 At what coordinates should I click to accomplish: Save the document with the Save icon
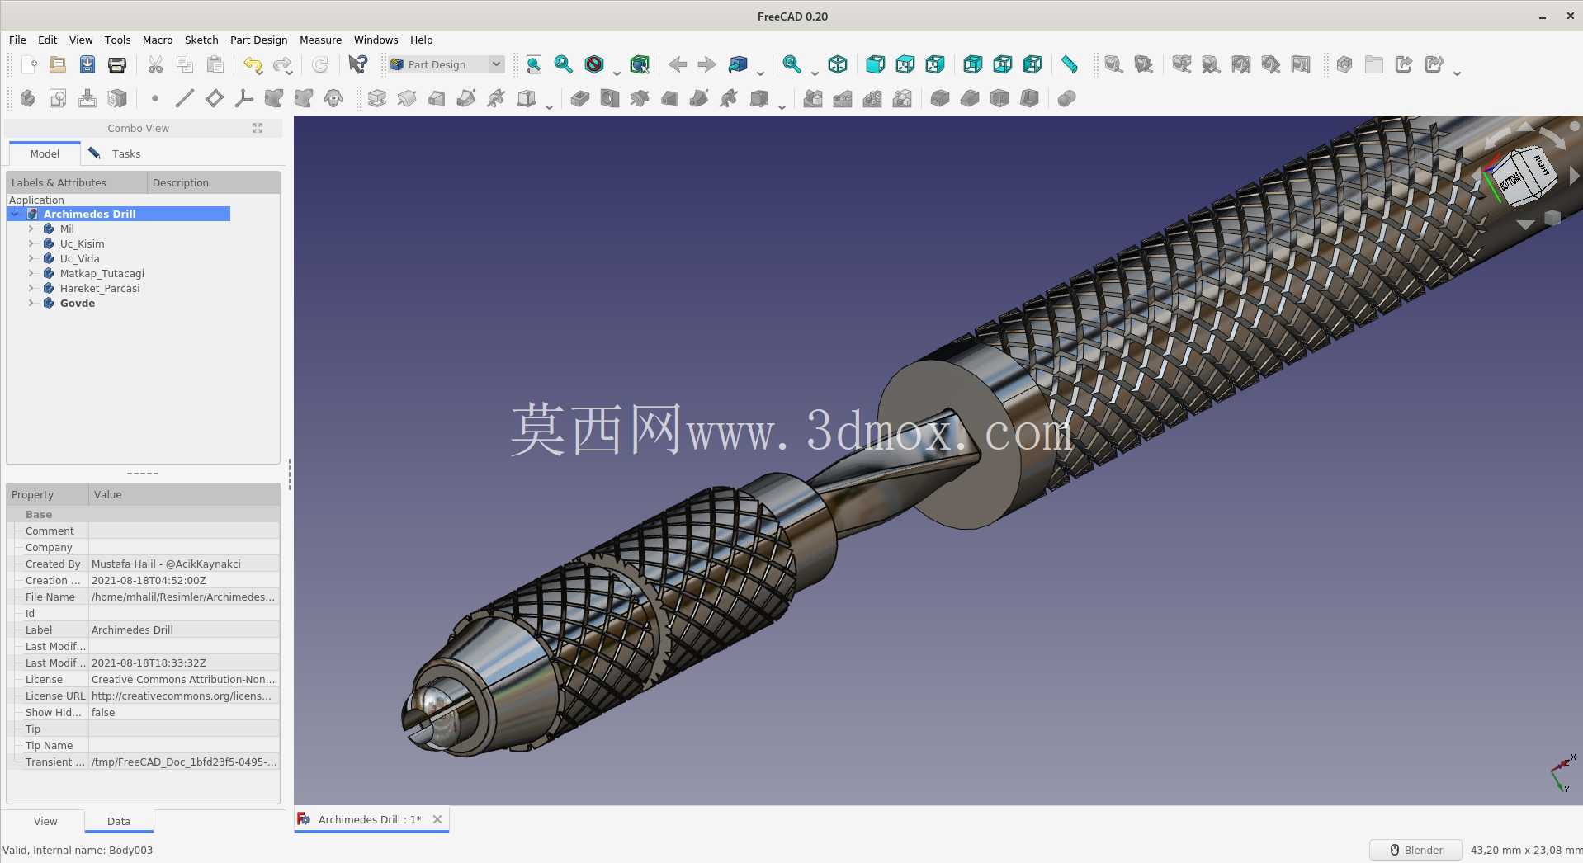pos(87,64)
